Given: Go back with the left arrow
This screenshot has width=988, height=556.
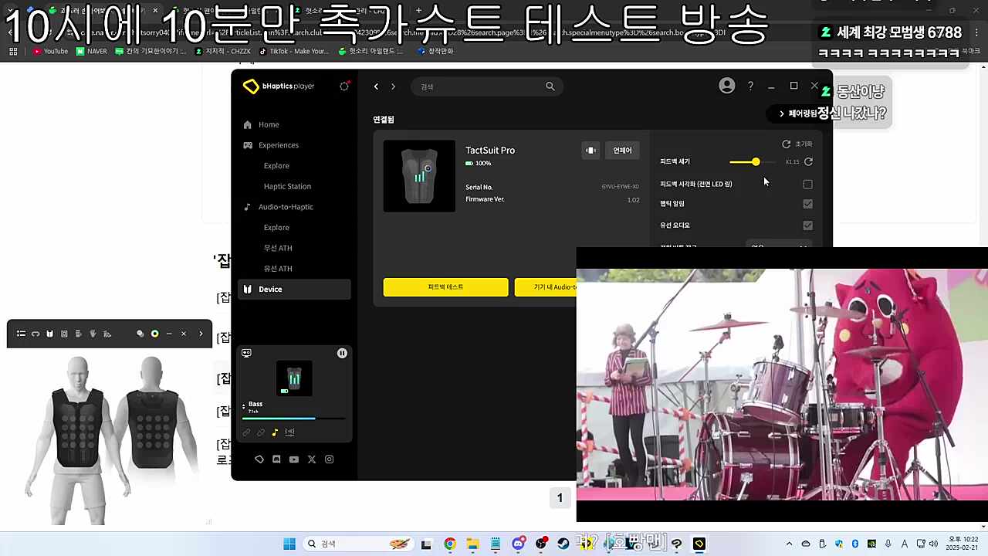Looking at the screenshot, I should click(376, 86).
